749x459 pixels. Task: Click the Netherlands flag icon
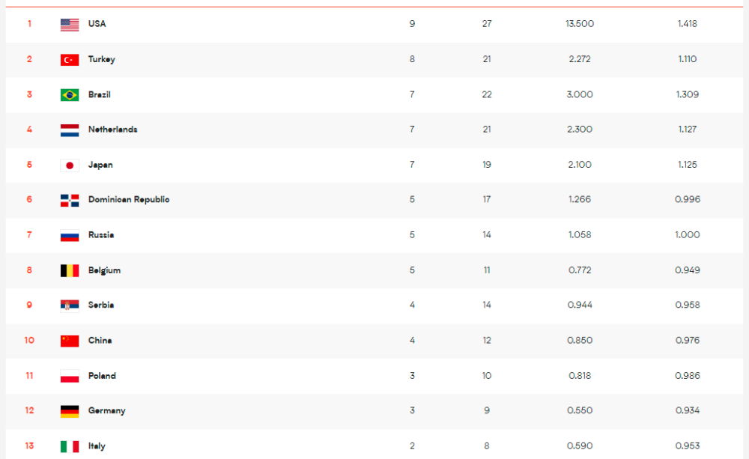[x=70, y=130]
